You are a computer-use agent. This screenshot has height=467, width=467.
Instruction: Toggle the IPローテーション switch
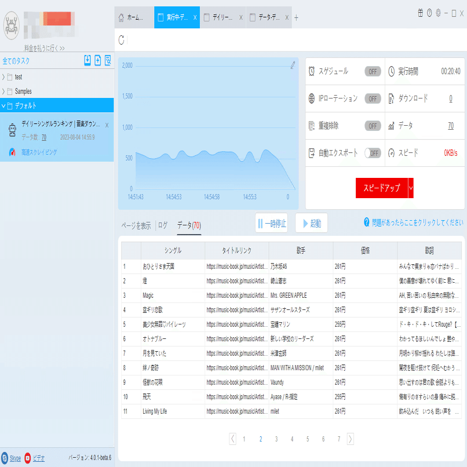tap(373, 98)
